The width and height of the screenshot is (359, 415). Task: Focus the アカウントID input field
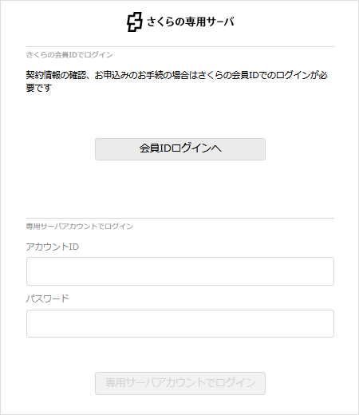[x=180, y=271]
